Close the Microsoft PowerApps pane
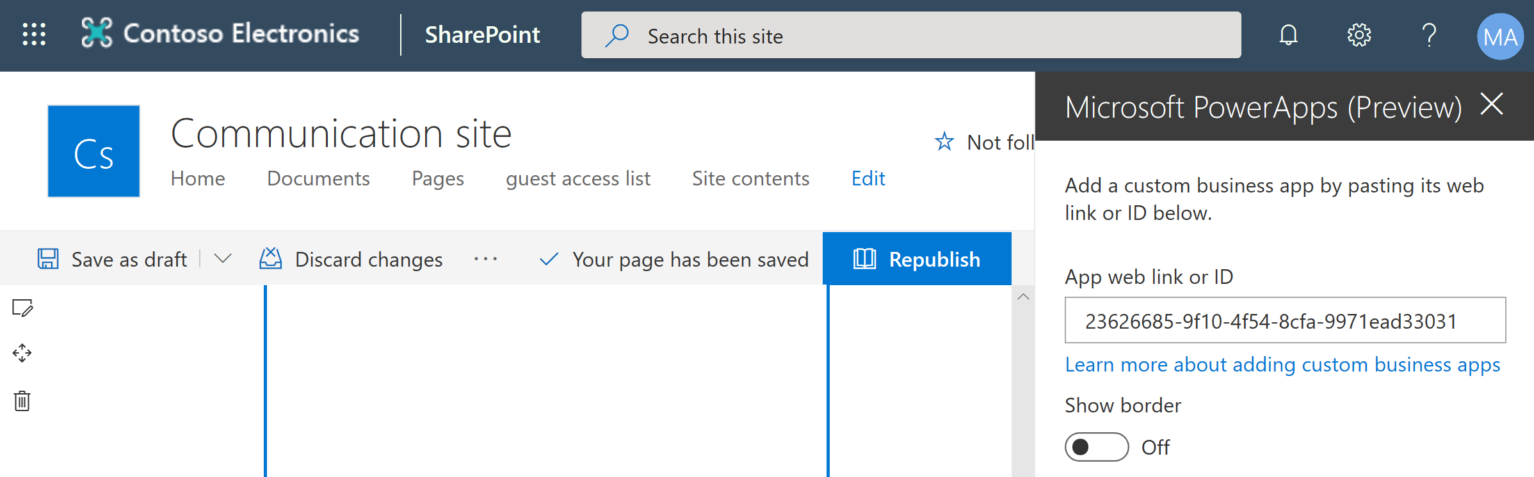 1492,104
